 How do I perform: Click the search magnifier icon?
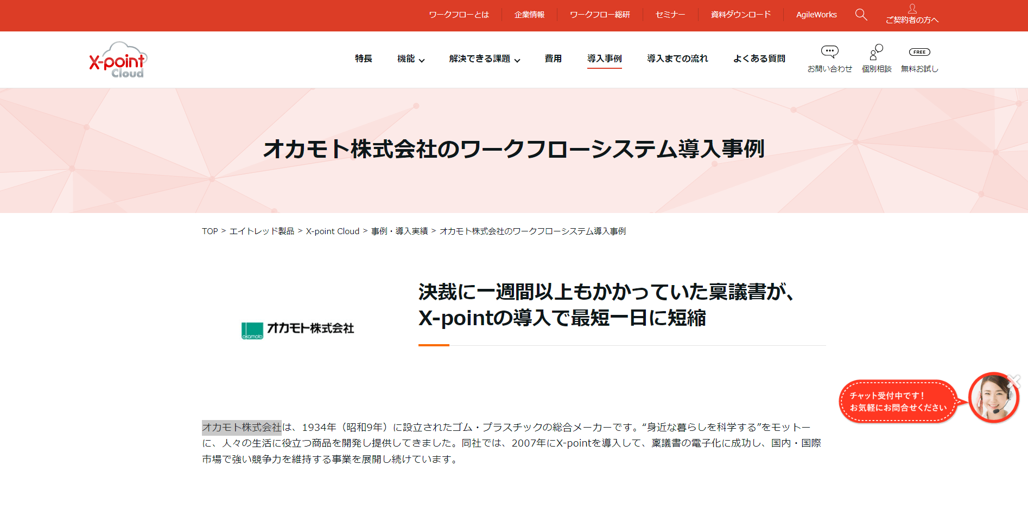861,15
